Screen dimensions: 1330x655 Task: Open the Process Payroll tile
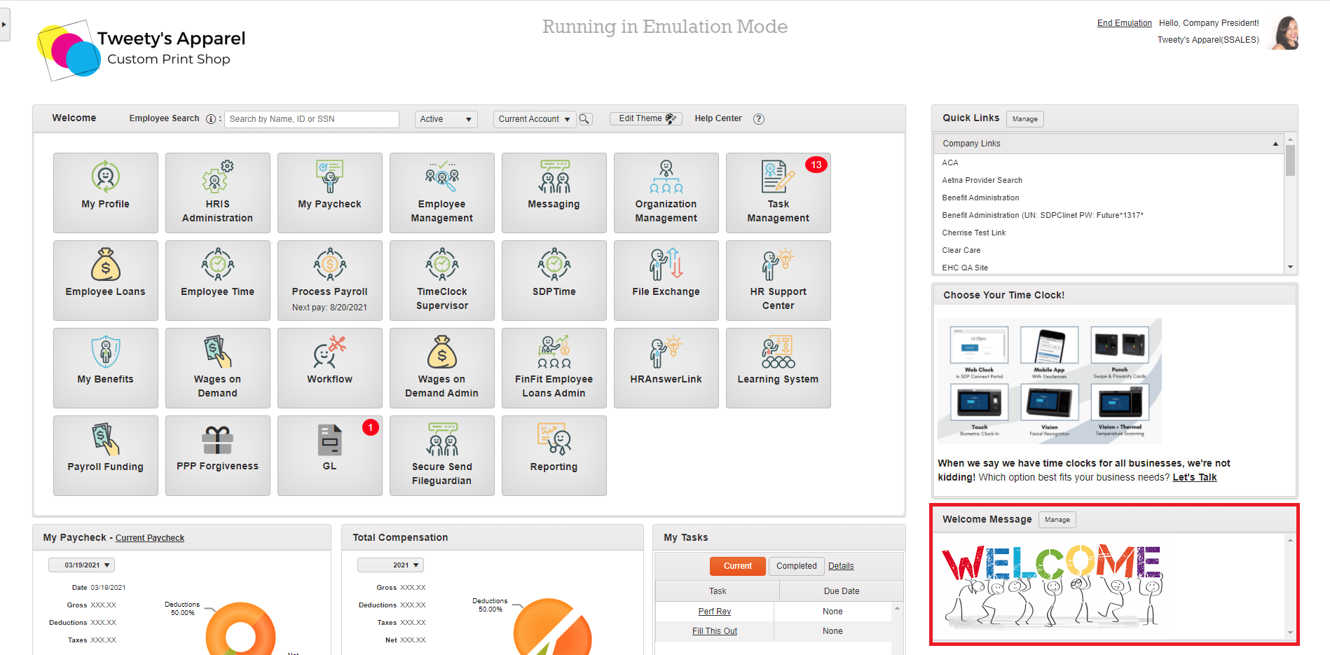(330, 280)
